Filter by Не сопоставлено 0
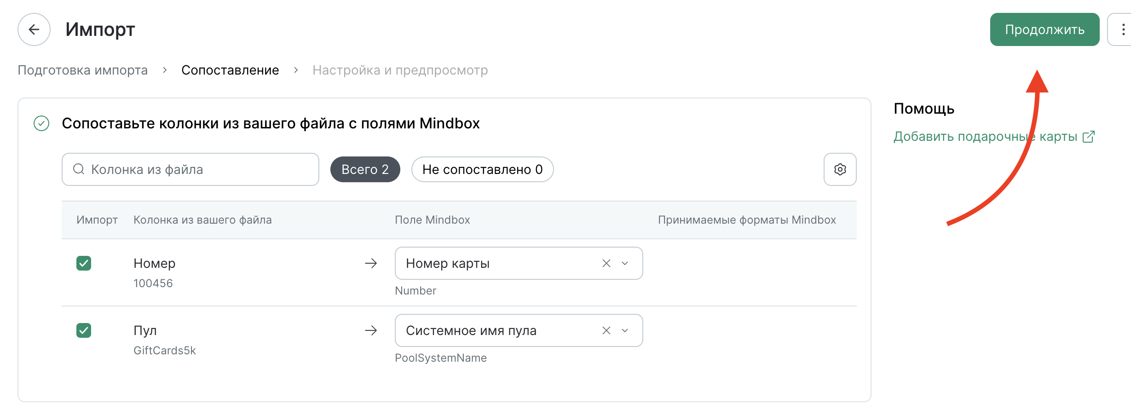Screen dimensions: 1131x416 482,169
